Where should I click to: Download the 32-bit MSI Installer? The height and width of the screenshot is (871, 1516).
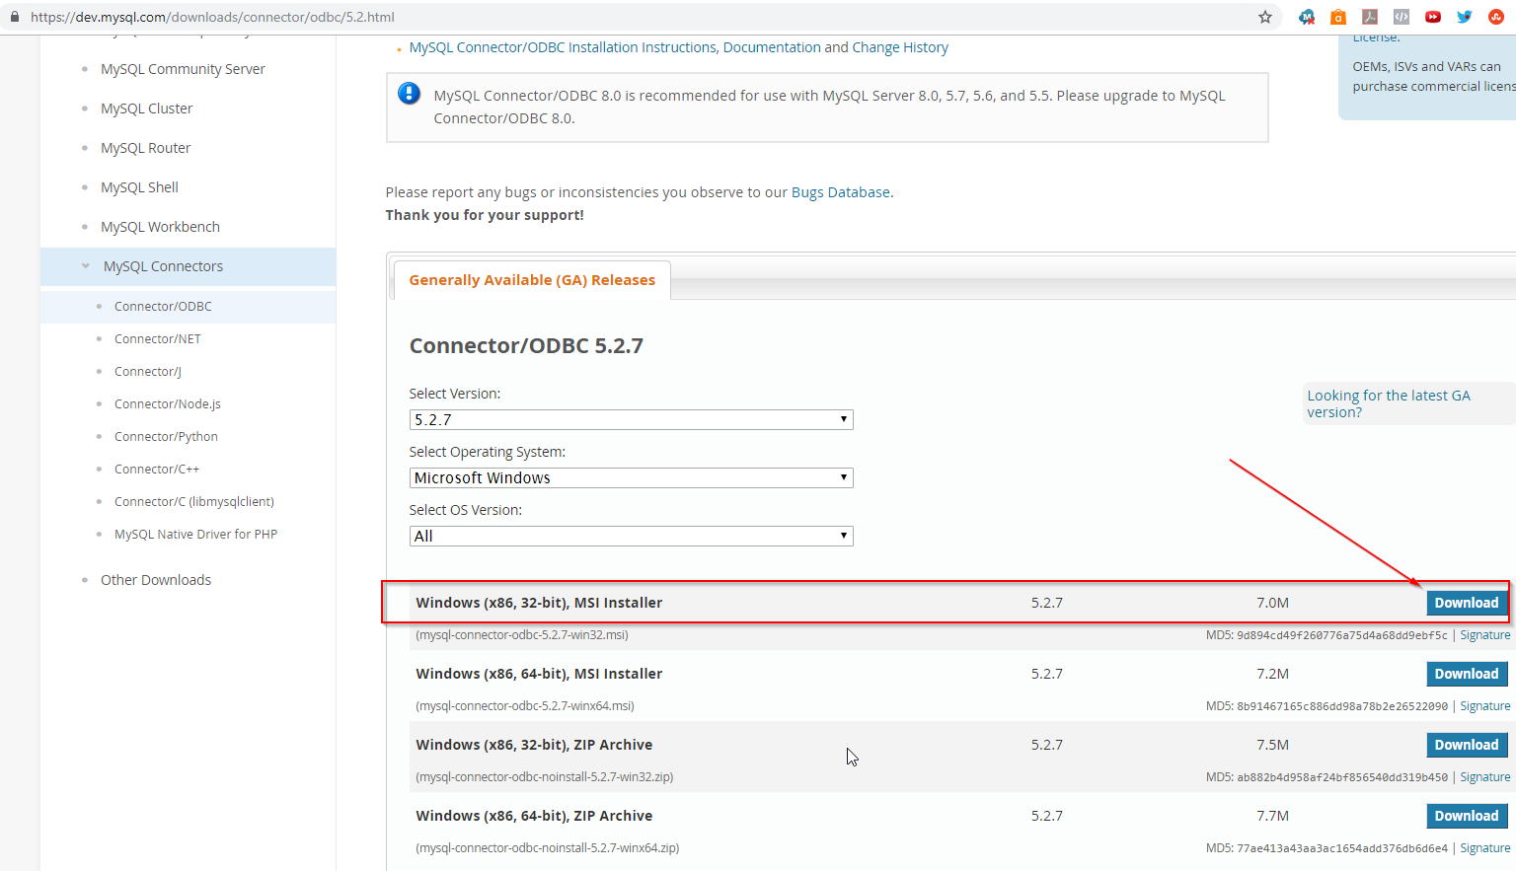(x=1467, y=603)
